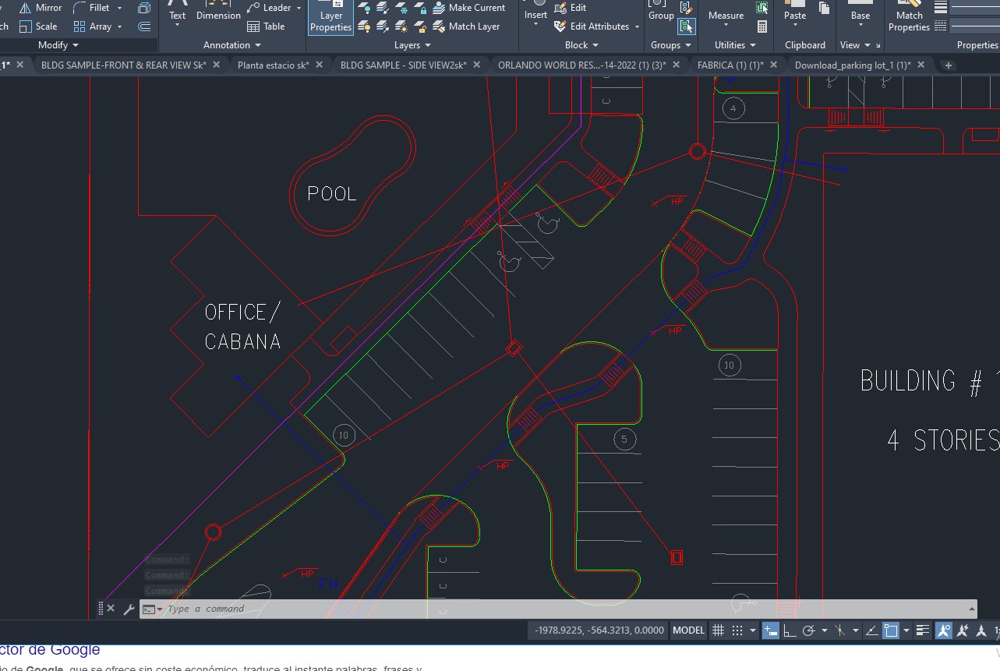Toggle Dynamic Input in status bar

[x=770, y=630]
